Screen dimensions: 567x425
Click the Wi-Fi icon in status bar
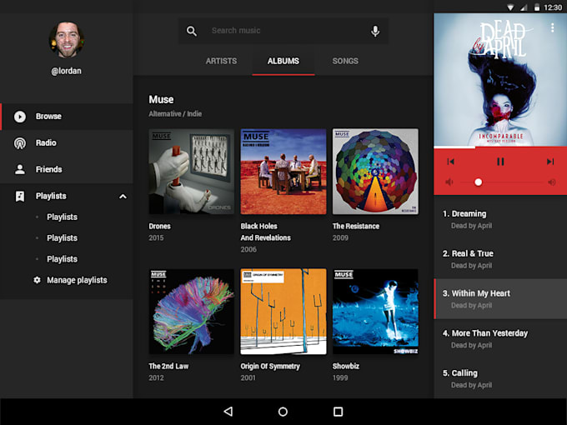(x=510, y=7)
